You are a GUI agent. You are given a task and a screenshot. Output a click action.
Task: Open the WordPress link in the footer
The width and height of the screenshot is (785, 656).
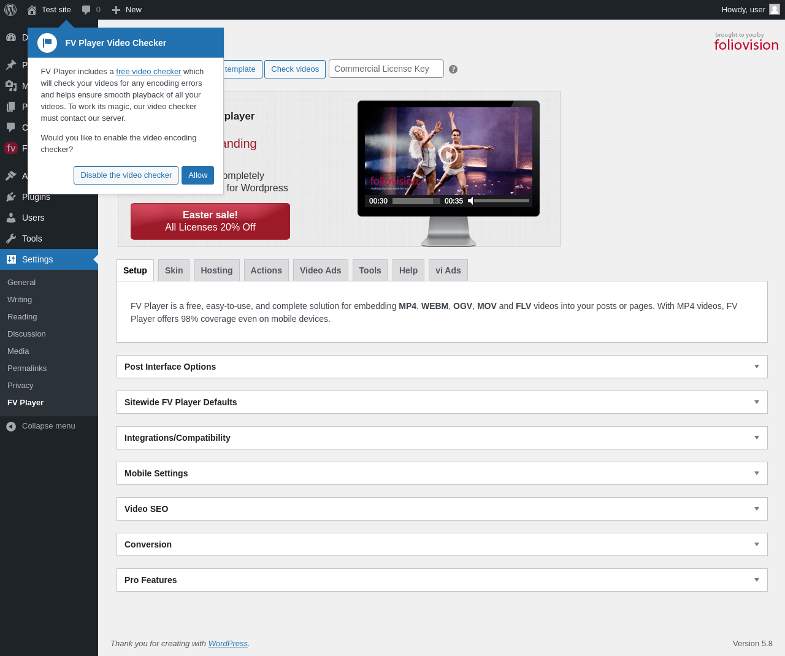(x=228, y=644)
